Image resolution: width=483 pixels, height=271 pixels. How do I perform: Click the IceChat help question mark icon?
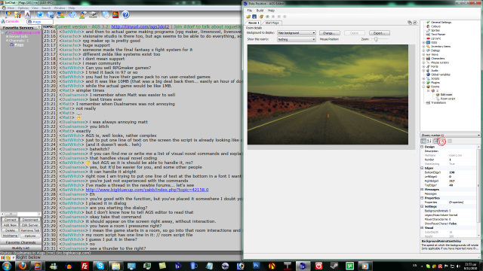(x=125, y=14)
